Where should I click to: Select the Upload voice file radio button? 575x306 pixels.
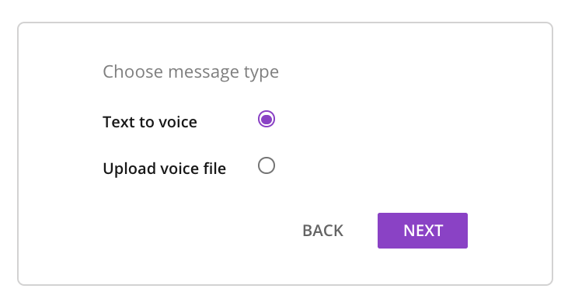point(267,165)
